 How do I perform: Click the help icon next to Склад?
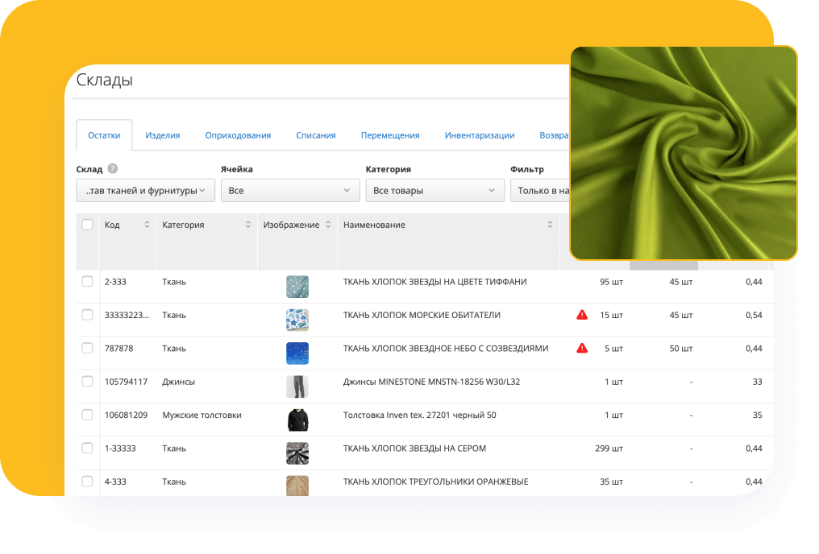[113, 169]
